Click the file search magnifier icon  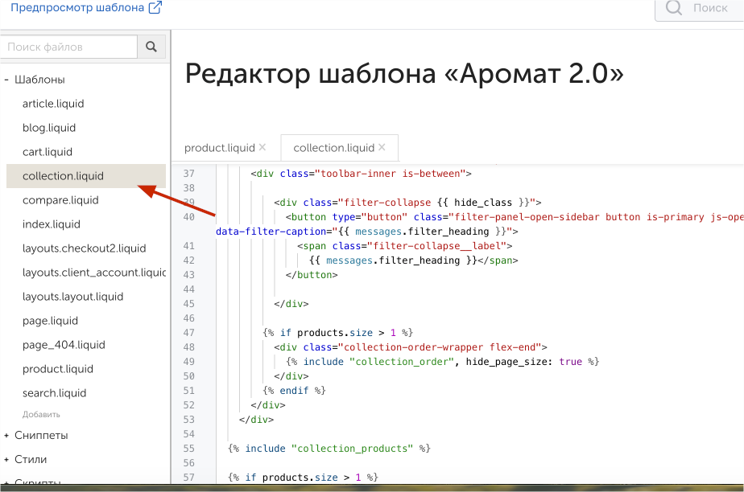[x=151, y=47]
